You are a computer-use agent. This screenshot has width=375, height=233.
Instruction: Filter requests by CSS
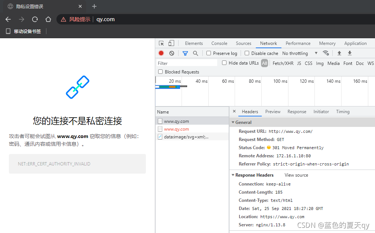click(x=309, y=63)
